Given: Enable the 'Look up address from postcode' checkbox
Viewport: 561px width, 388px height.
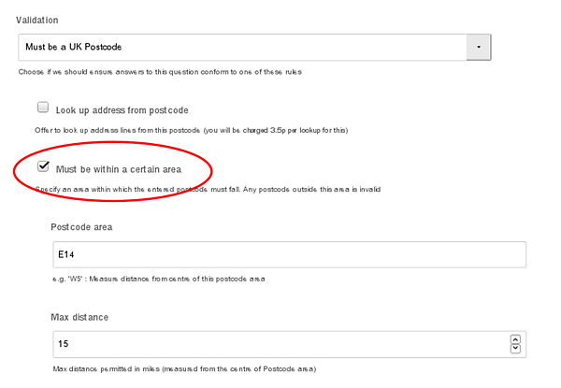Looking at the screenshot, I should point(43,108).
